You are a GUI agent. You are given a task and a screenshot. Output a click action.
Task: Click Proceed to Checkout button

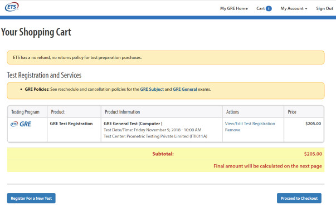tap(299, 198)
